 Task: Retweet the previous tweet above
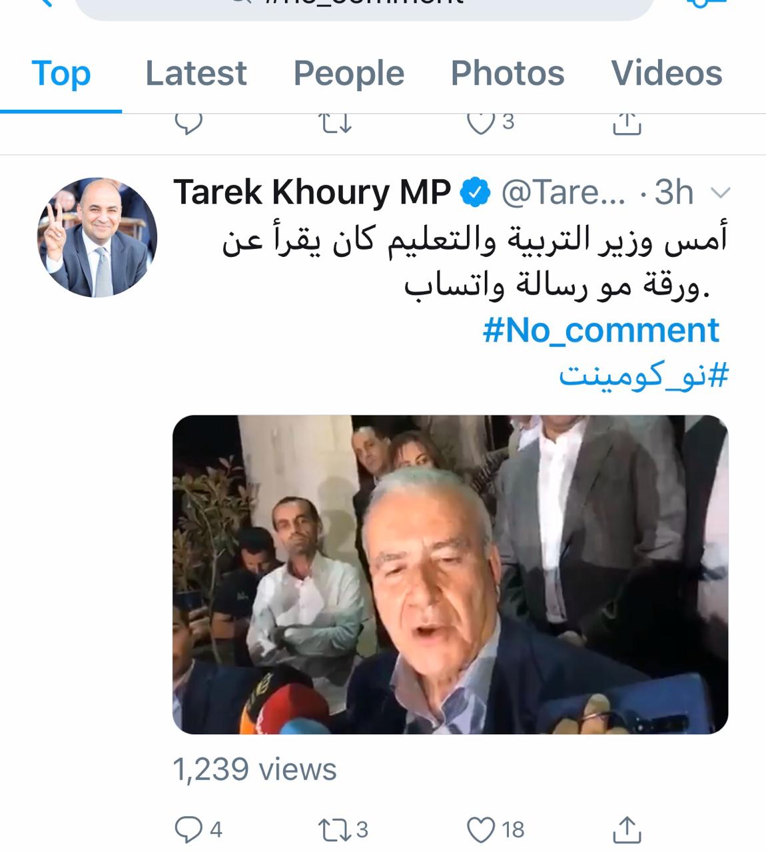tap(335, 123)
